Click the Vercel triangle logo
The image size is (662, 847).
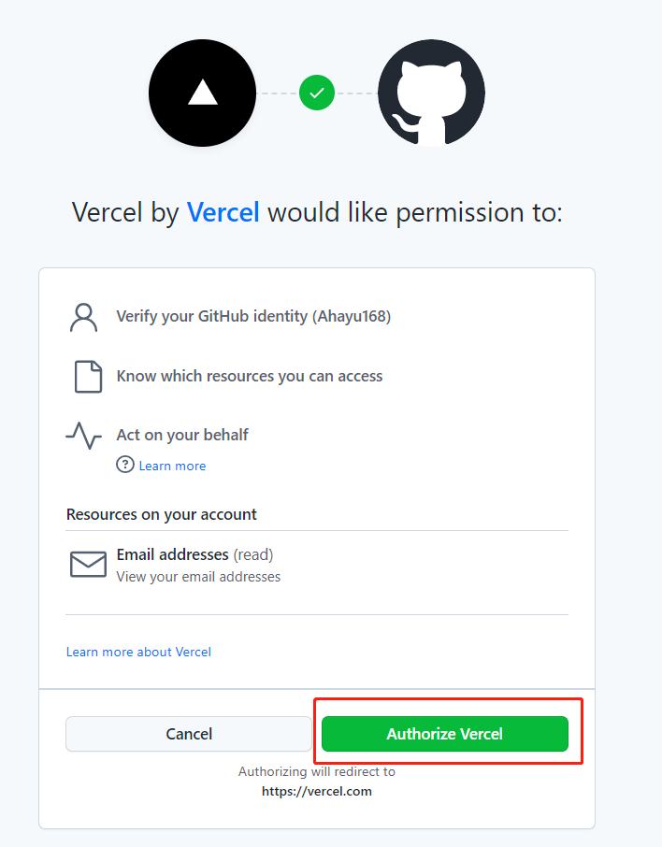click(202, 93)
